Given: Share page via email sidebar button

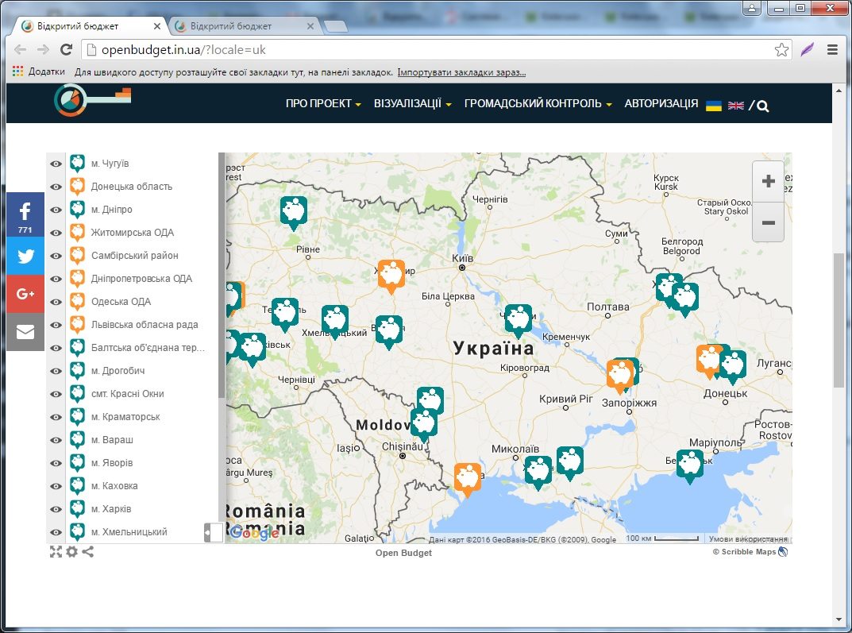Looking at the screenshot, I should (25, 331).
